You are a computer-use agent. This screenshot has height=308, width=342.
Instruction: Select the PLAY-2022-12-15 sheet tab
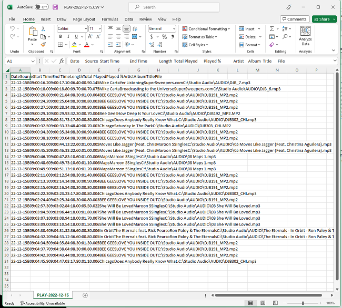53,295
